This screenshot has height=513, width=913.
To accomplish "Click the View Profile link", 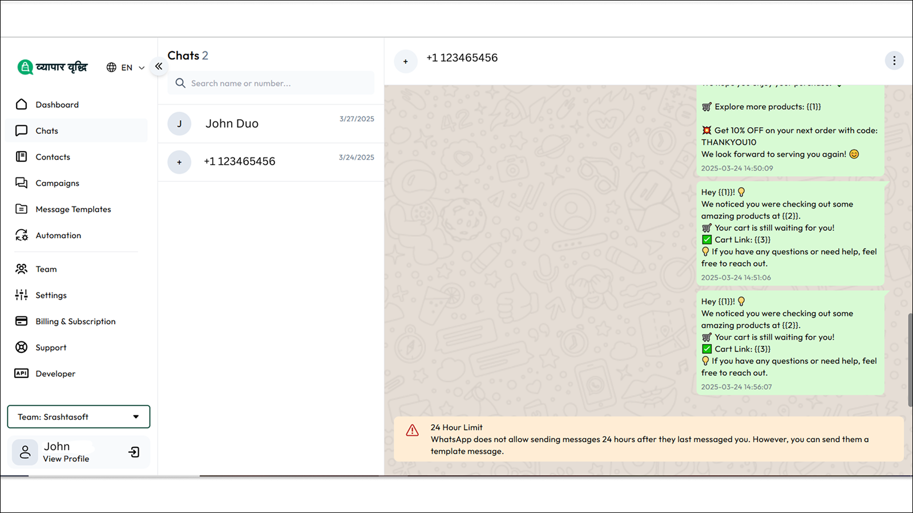I will pos(66,458).
